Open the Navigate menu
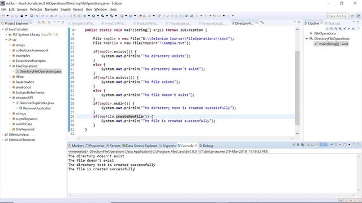Screen dimensions: 362x203 (51, 10)
